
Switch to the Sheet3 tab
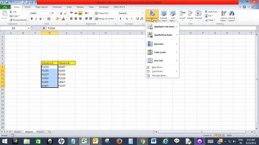click(x=40, y=132)
